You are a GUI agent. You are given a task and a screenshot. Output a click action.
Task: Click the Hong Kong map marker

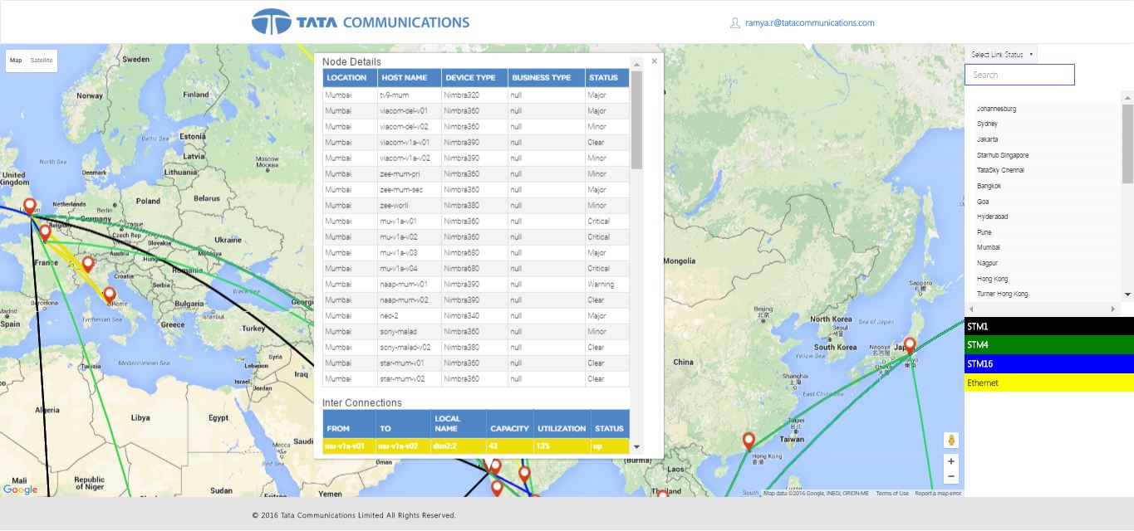pos(749,440)
